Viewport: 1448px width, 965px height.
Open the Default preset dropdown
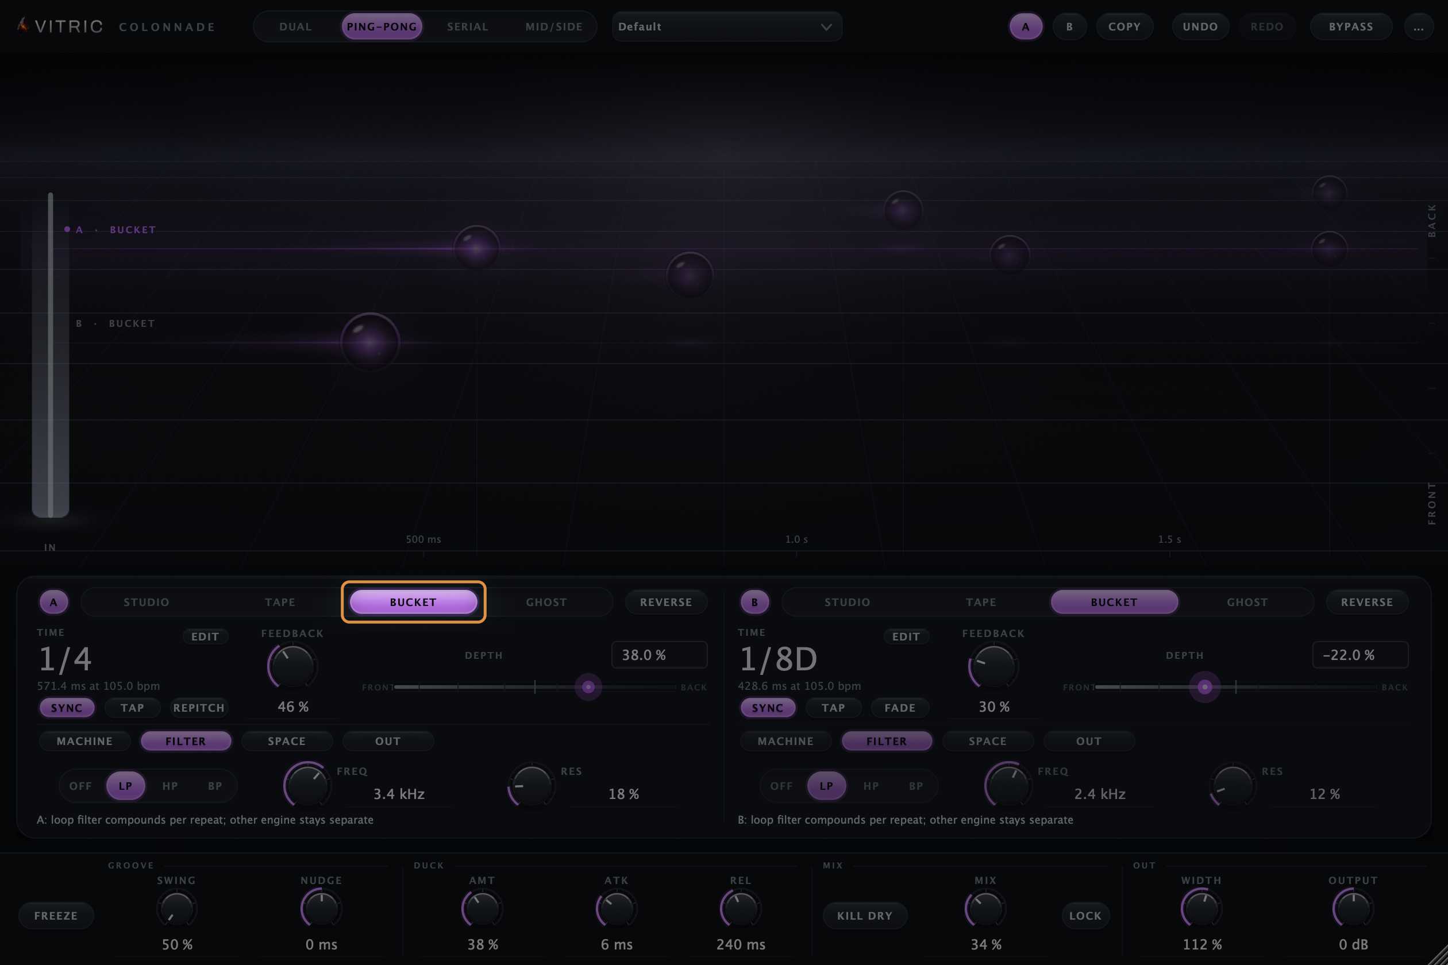tap(726, 26)
